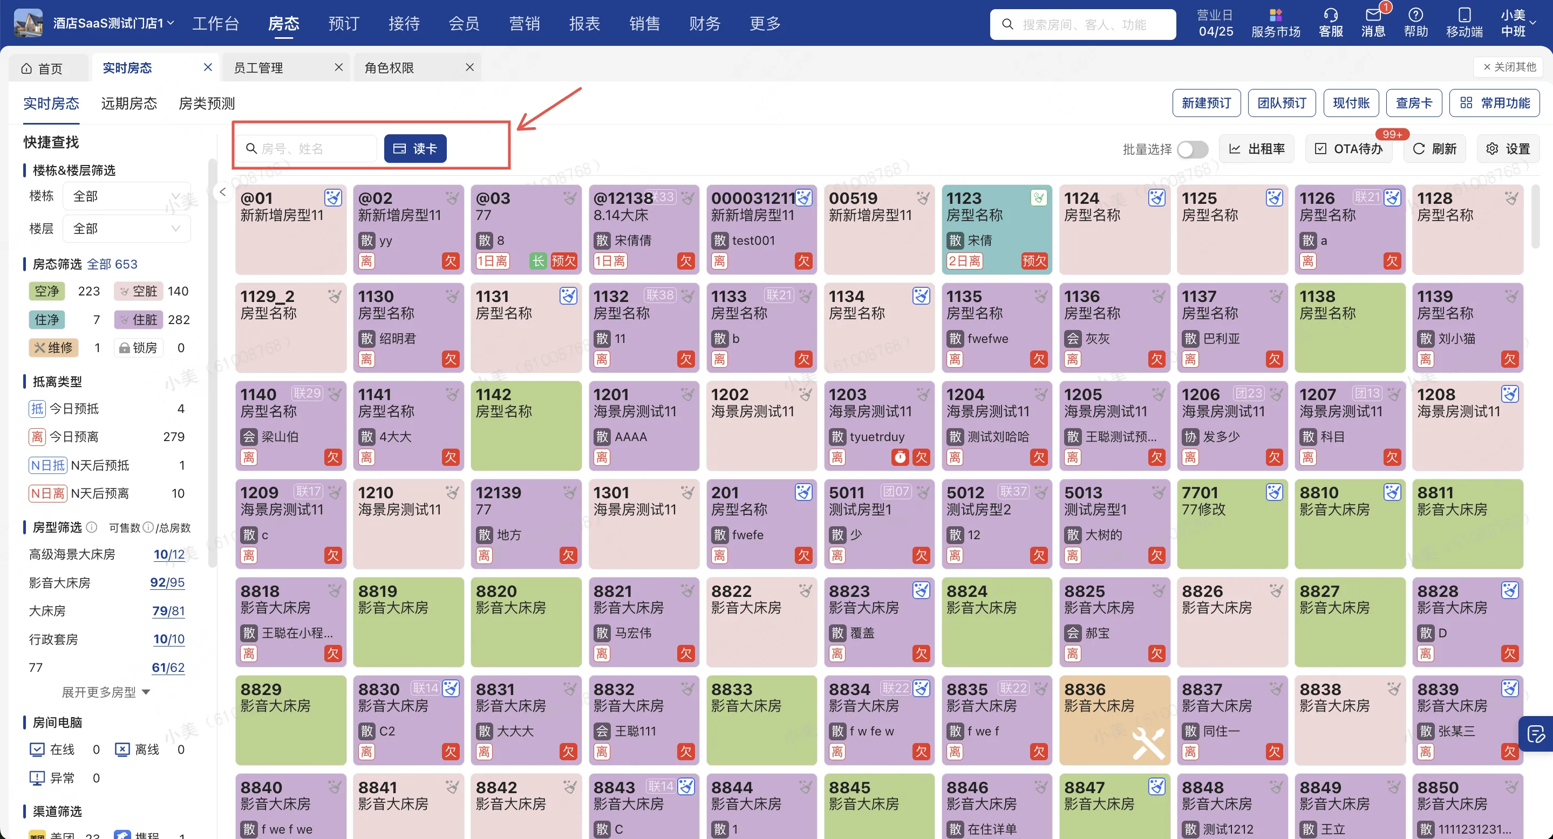Click the dirty broom icon on room 00519
This screenshot has width=1553, height=839.
point(922,197)
